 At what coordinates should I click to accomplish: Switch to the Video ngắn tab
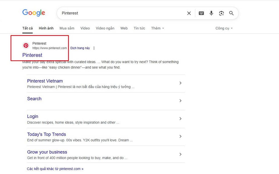coord(105,28)
